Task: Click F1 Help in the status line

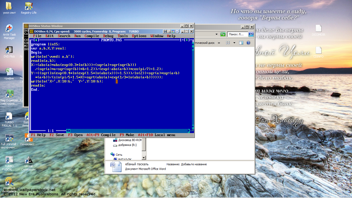Action: pos(38,135)
